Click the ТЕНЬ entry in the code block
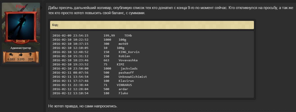 coord(128,36)
